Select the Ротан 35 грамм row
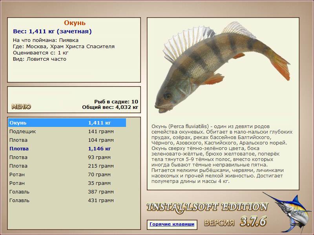 click(67, 183)
